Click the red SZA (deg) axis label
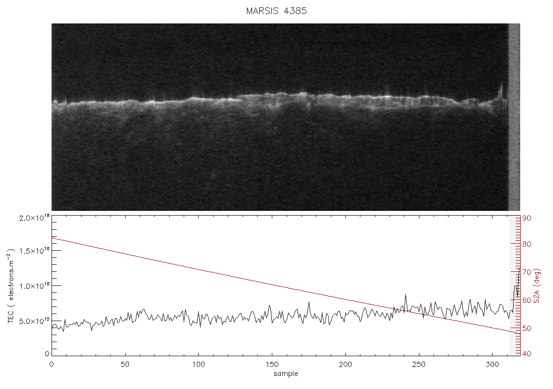 coord(537,286)
